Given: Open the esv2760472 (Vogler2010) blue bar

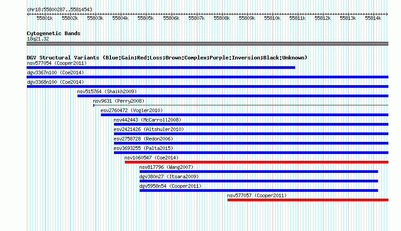Looking at the screenshot, I should (245, 115).
